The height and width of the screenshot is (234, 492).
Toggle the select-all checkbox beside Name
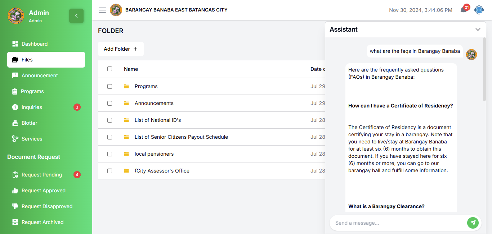click(110, 69)
